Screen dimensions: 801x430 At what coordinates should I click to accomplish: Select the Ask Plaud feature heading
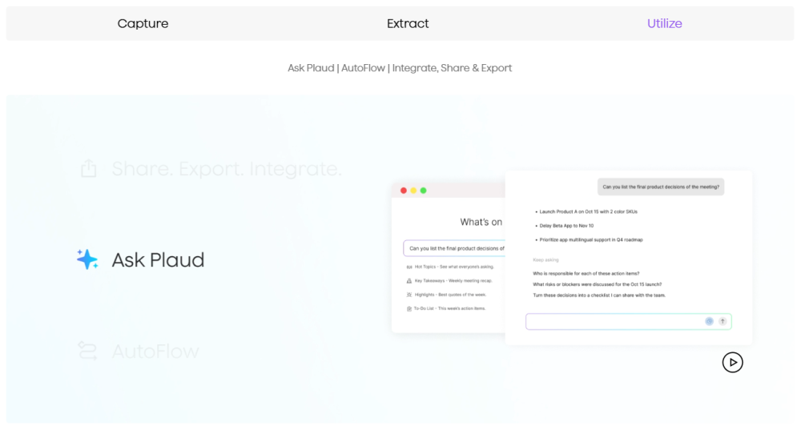(158, 260)
